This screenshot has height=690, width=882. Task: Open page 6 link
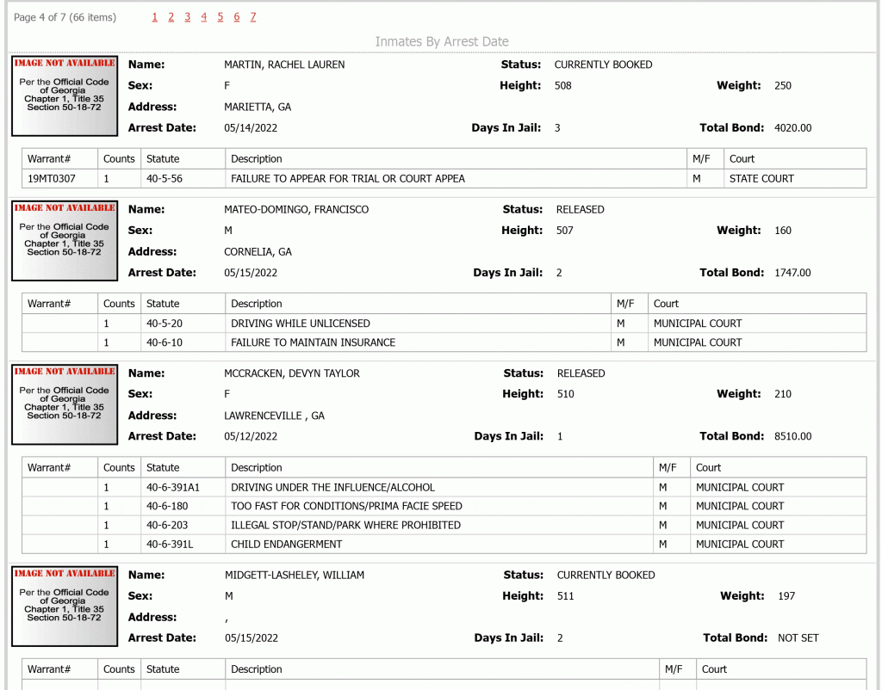(237, 17)
